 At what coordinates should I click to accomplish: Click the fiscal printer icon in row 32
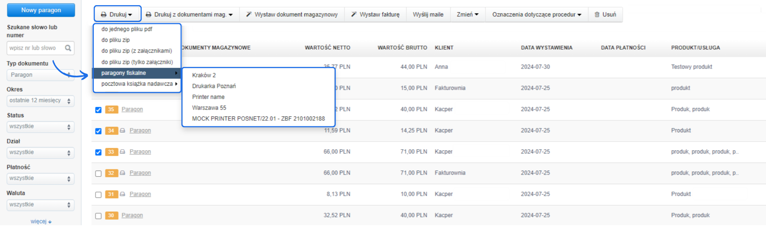coord(122,173)
